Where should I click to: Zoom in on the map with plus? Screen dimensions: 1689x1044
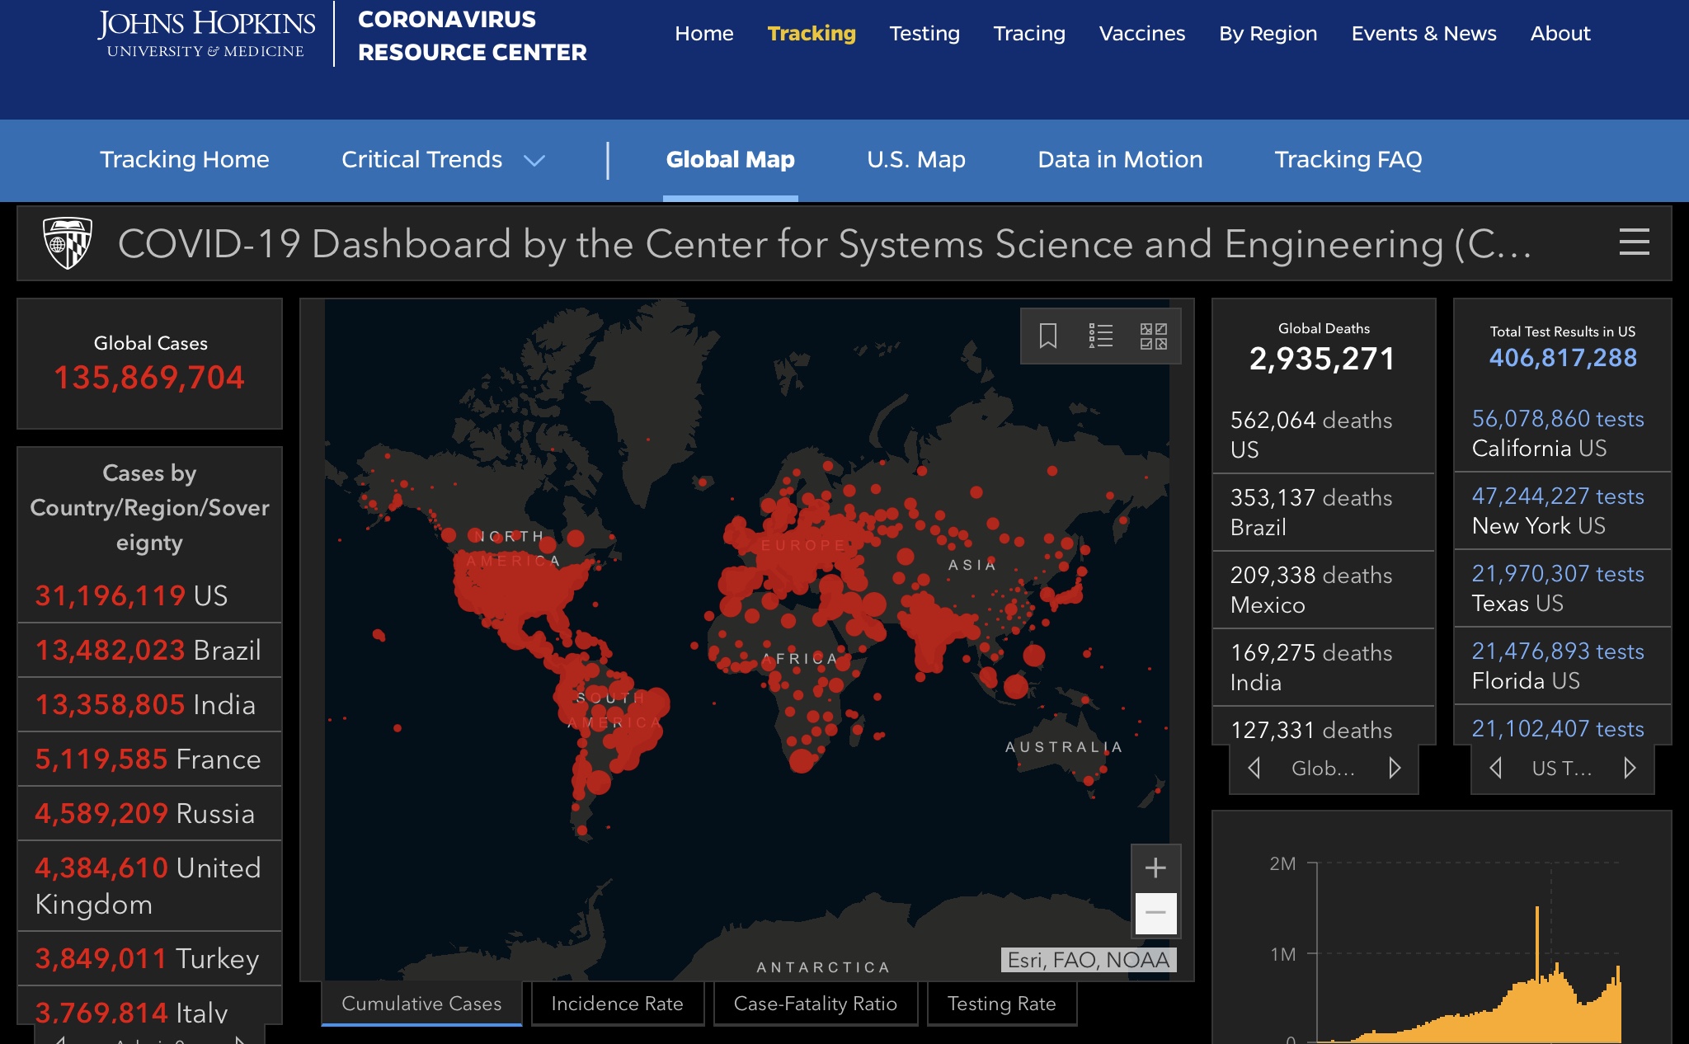point(1155,868)
